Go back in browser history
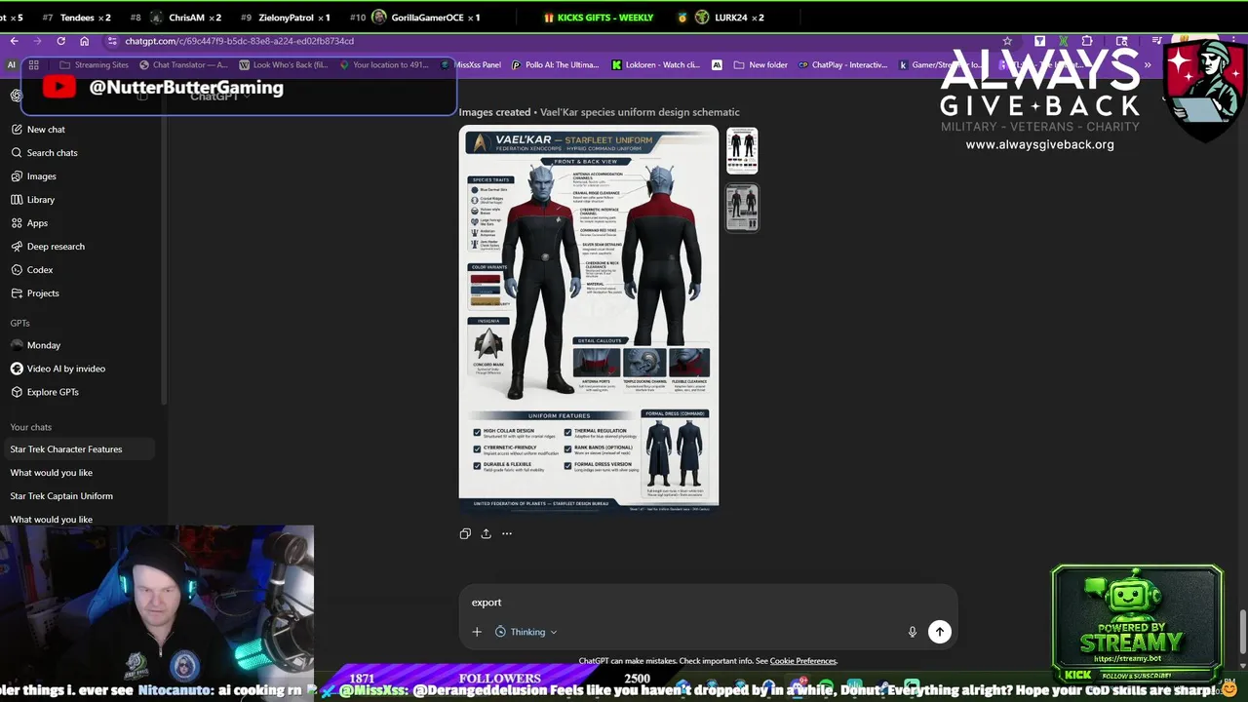Screen dimensions: 1248x702 click(14, 41)
